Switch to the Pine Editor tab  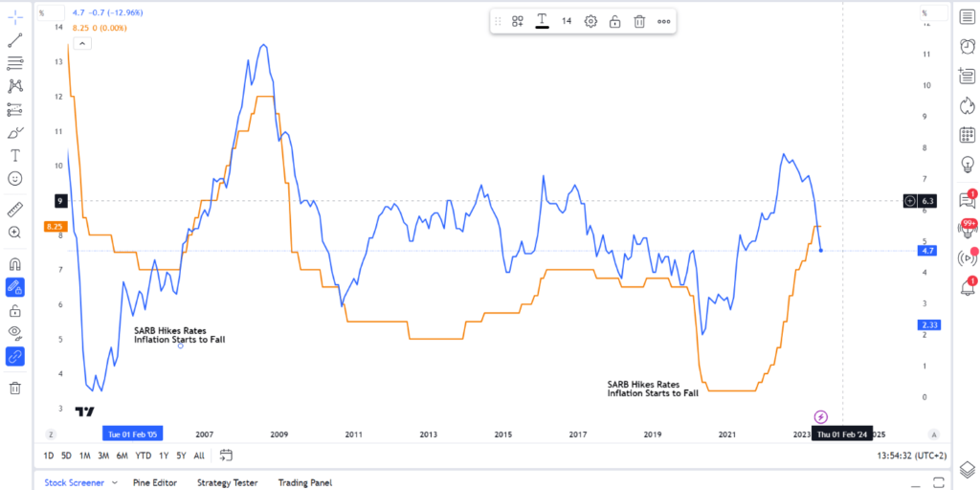(154, 483)
